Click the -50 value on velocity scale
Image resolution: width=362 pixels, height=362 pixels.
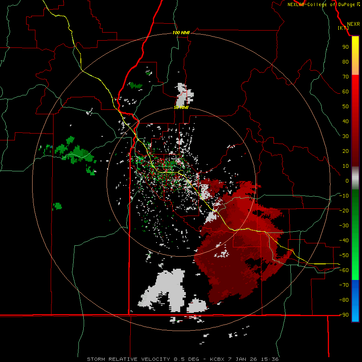coord(344,255)
